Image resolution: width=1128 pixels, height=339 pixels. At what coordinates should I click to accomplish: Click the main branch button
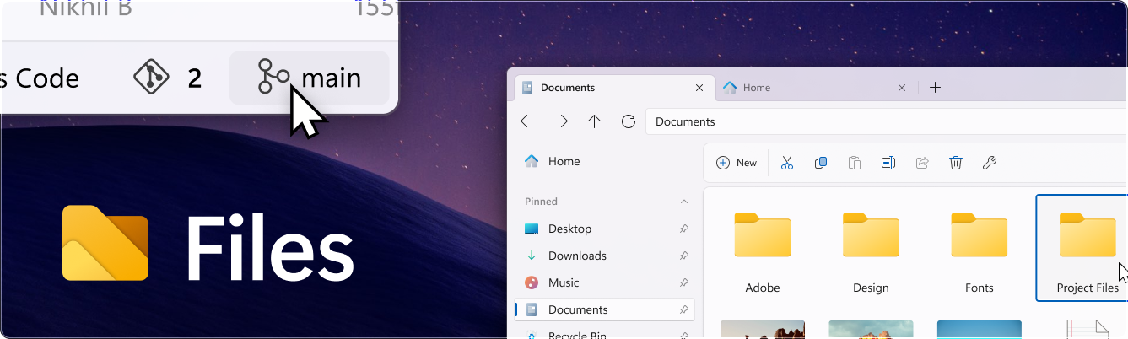pos(309,78)
